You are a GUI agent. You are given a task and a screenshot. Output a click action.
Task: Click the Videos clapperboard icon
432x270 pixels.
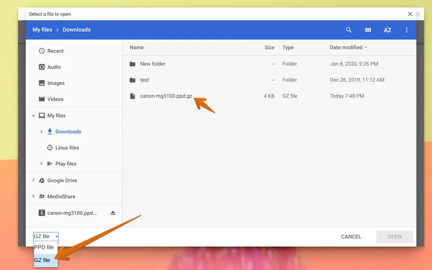[x=42, y=99]
